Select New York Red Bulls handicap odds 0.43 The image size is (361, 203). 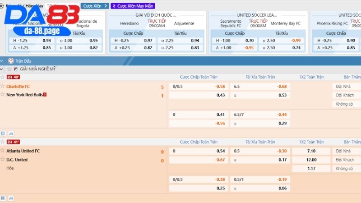coord(199,95)
